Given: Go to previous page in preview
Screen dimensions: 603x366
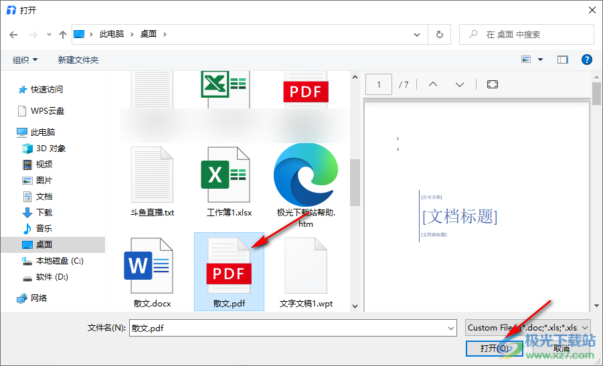Looking at the screenshot, I should point(433,84).
